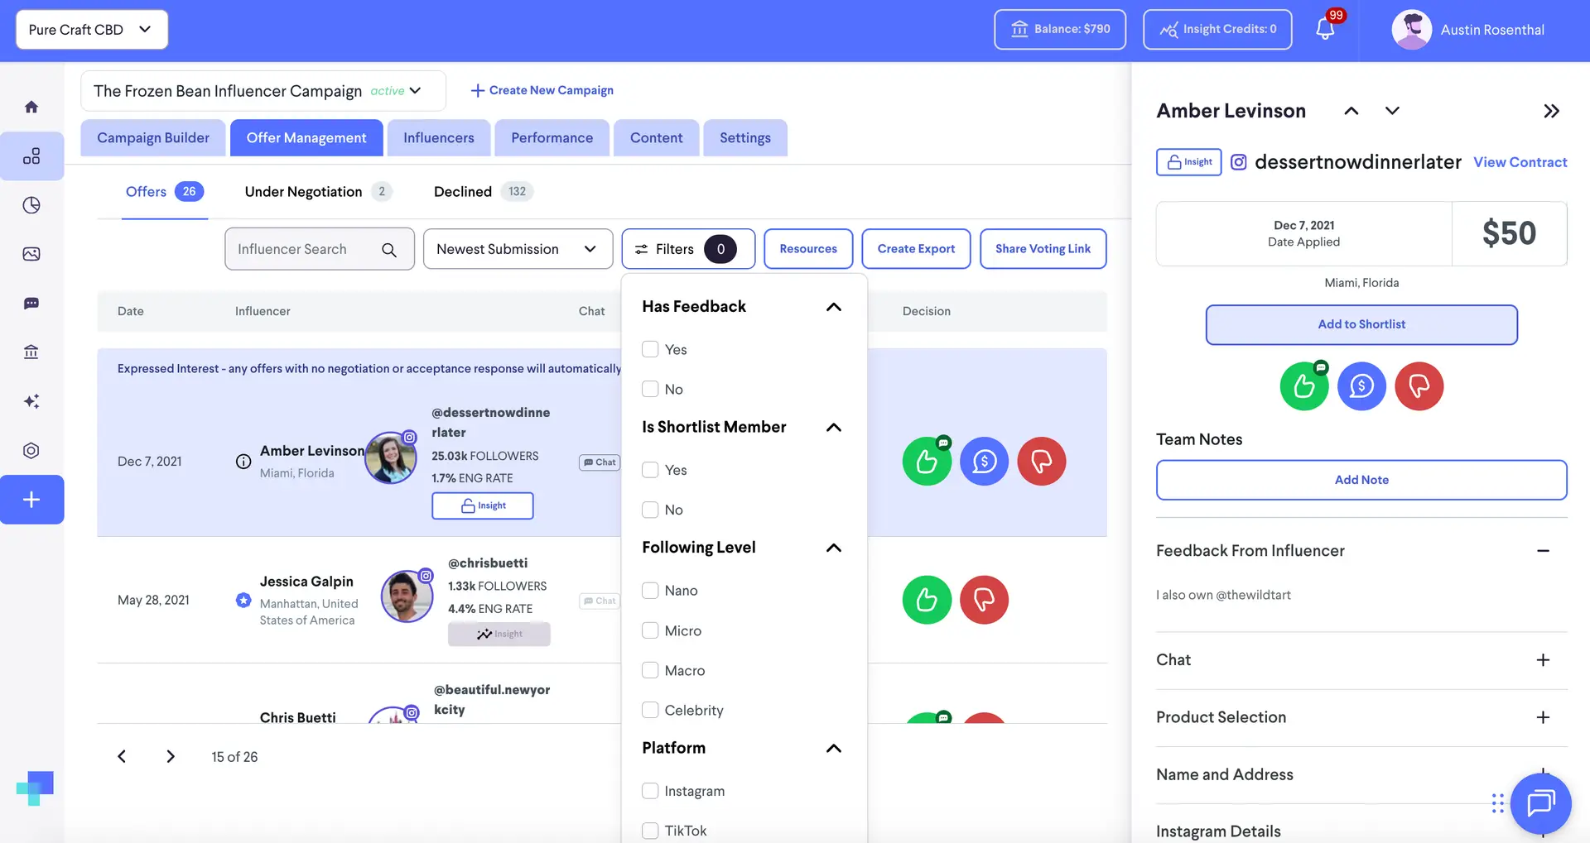1590x843 pixels.
Task: Open the notifications bell
Action: tap(1323, 29)
